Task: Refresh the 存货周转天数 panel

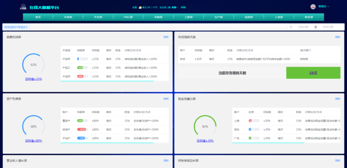Action: point(338,37)
